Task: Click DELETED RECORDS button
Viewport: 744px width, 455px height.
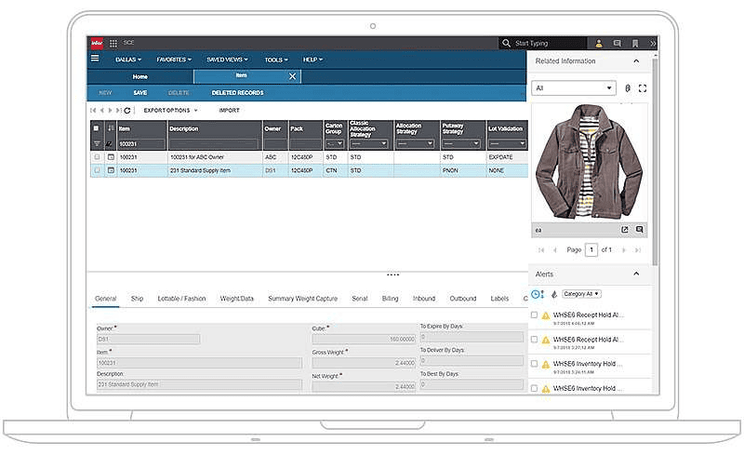Action: click(237, 93)
